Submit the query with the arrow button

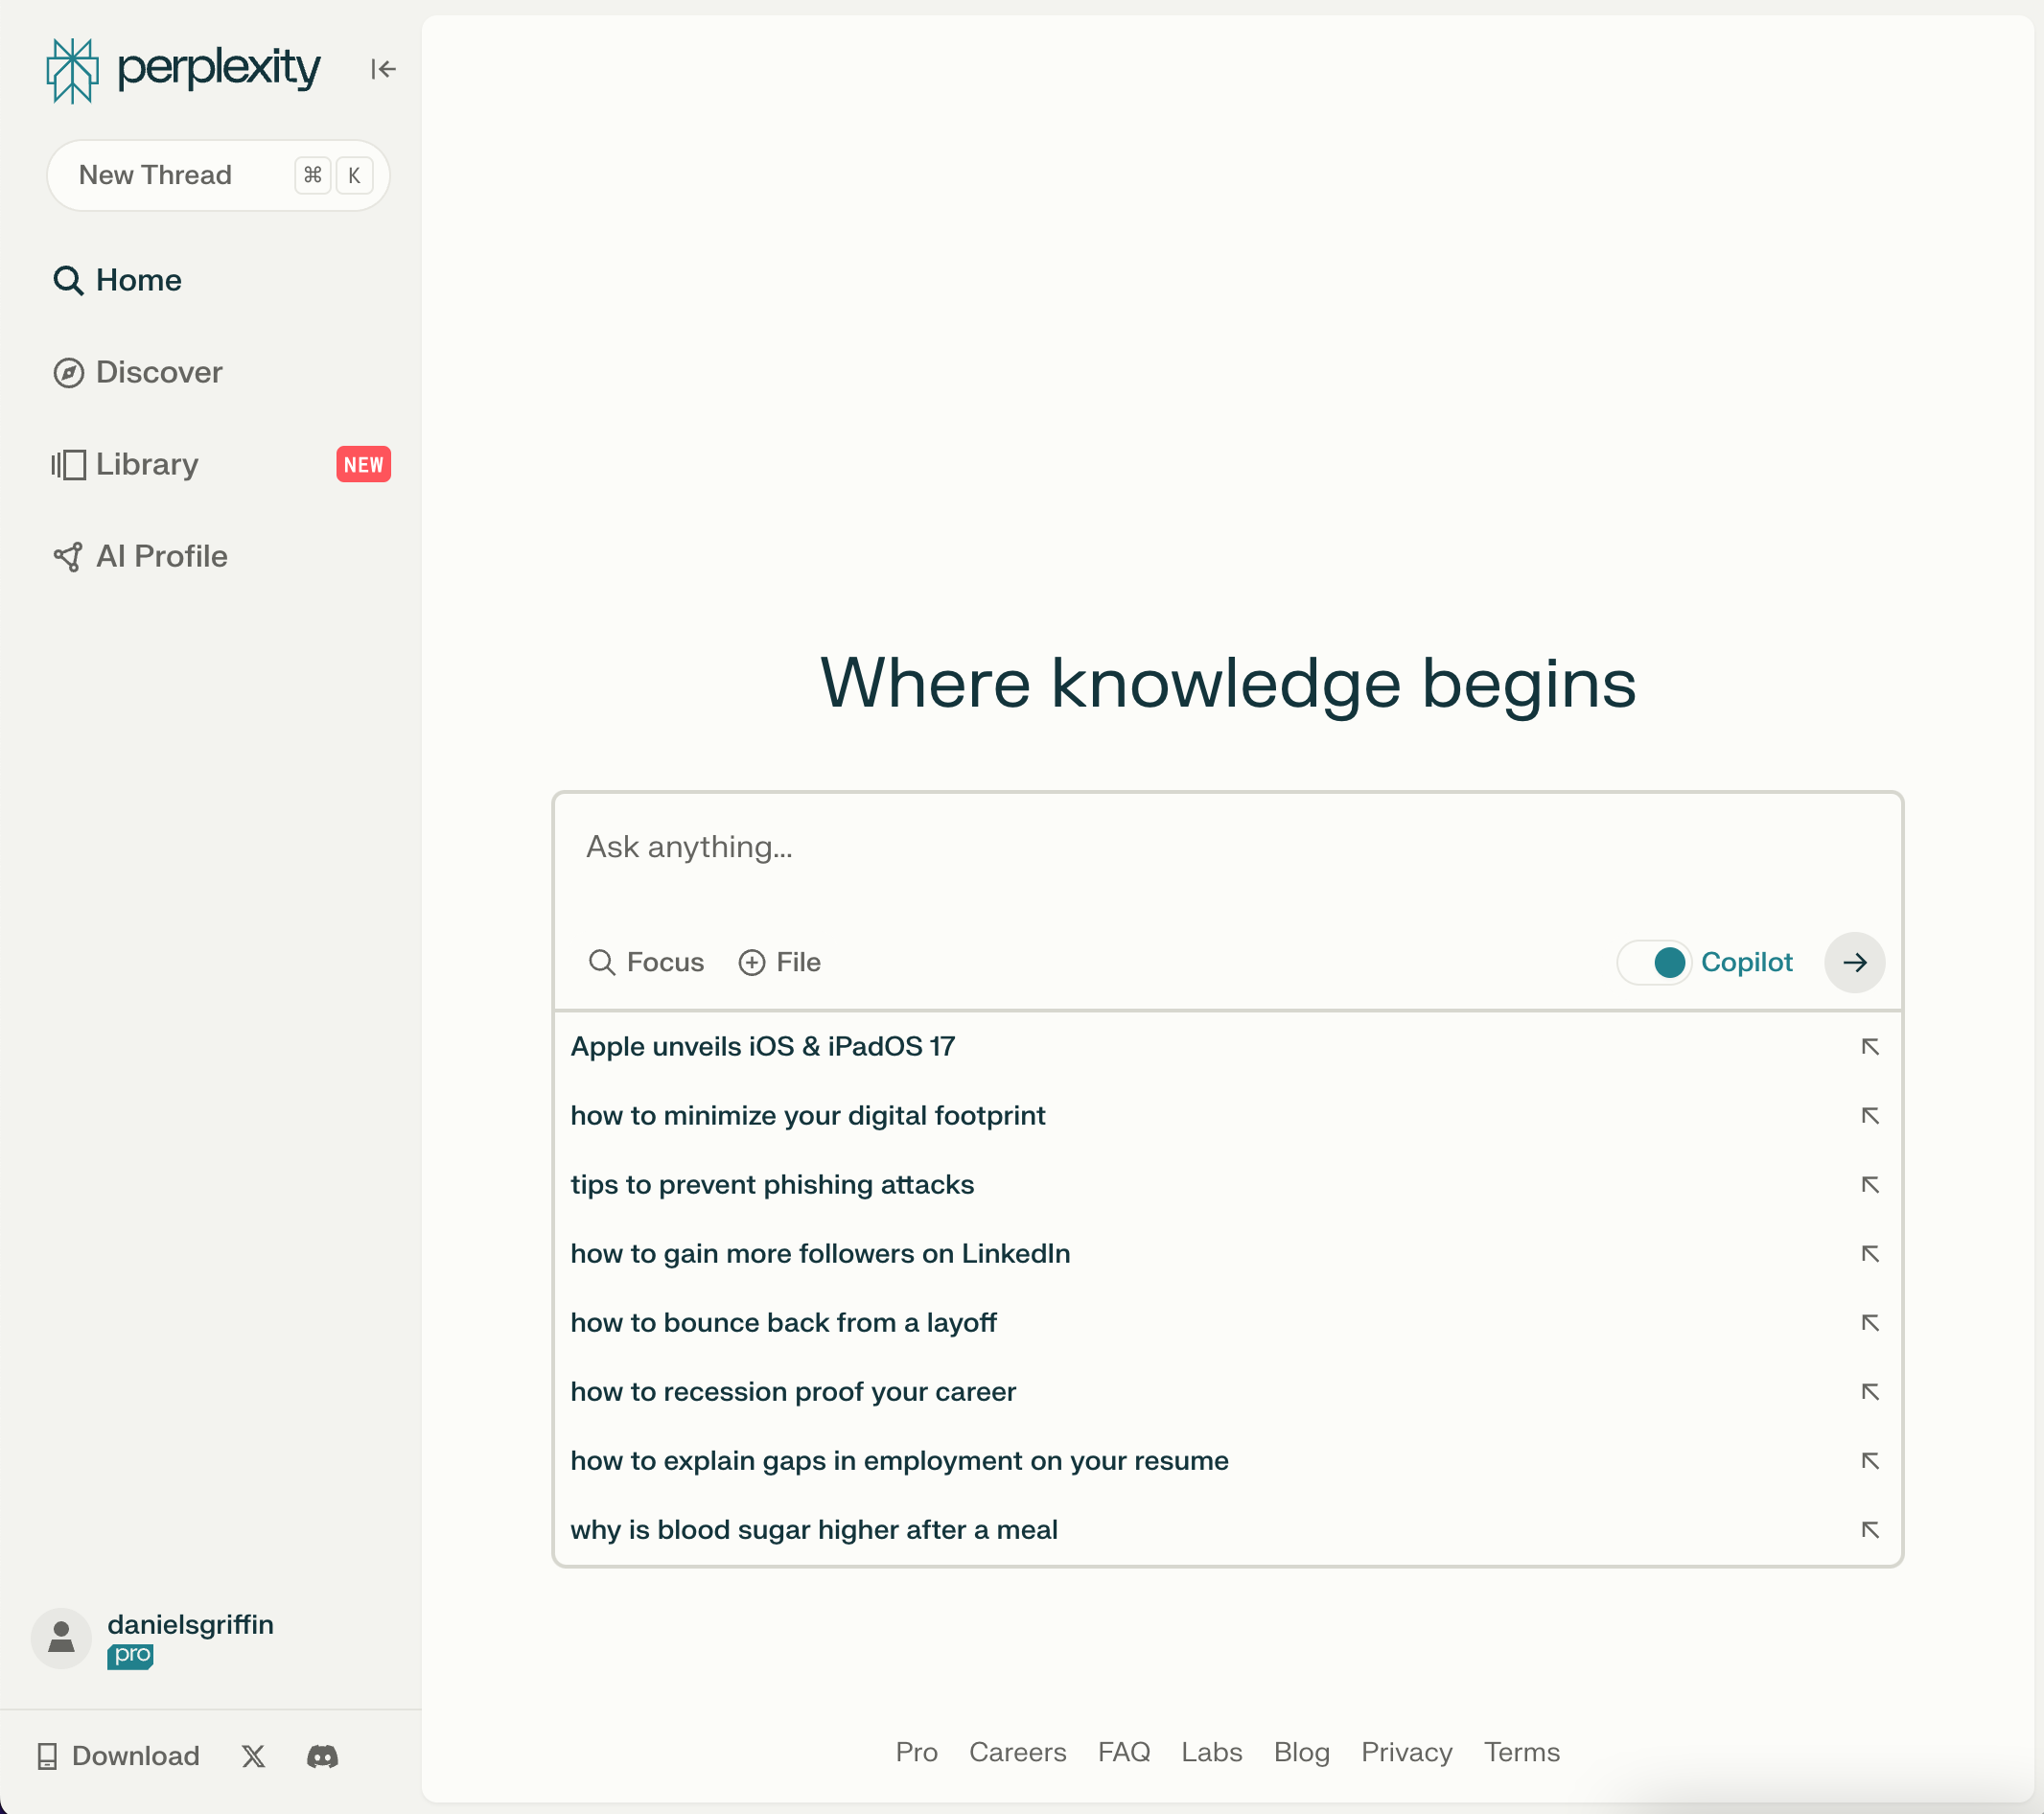click(1855, 962)
